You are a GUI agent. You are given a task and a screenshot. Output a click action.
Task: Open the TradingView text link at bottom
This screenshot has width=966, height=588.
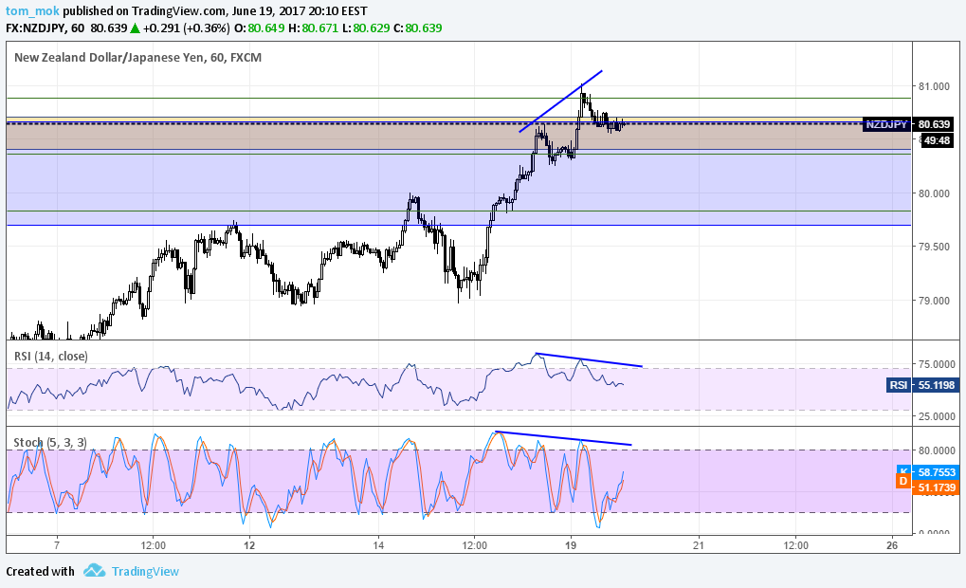click(x=145, y=571)
